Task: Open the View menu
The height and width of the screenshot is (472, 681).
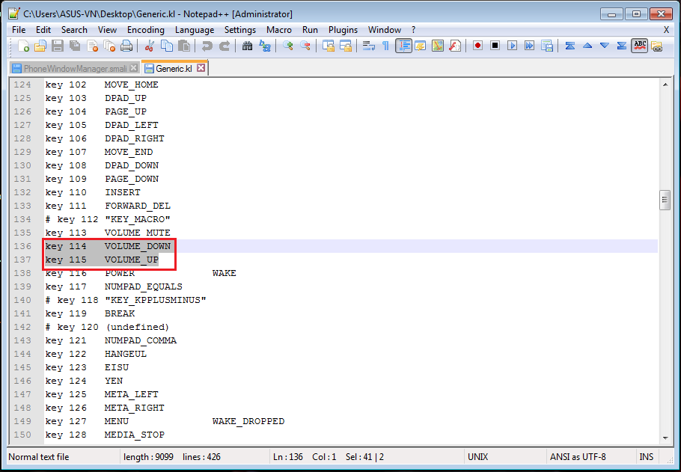Action: click(x=107, y=29)
